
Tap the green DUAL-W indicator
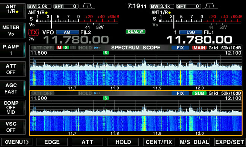136,32
